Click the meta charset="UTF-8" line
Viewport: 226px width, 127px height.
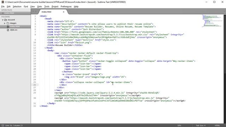(x=60, y=21)
